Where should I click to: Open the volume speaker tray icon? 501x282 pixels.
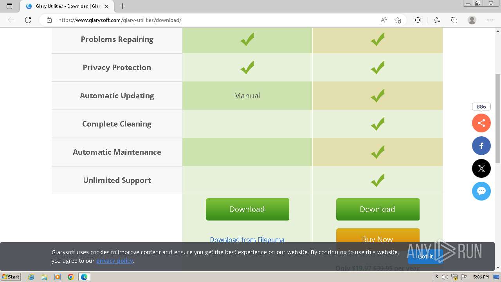click(x=445, y=277)
